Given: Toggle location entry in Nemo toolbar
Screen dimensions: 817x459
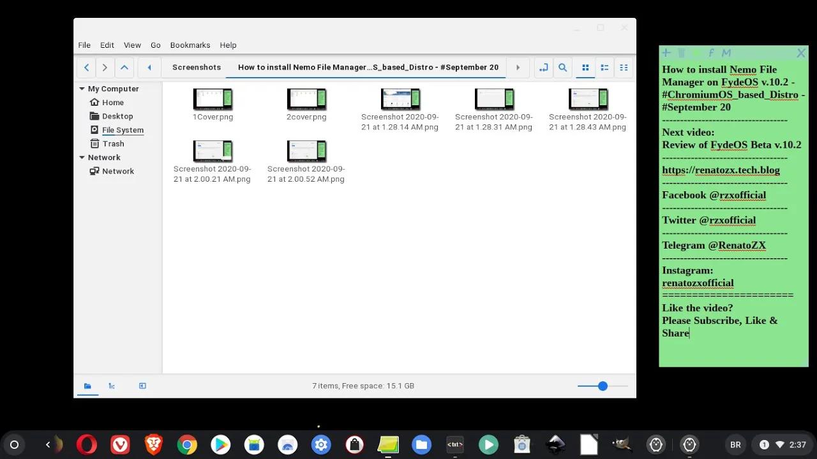Looking at the screenshot, I should tap(543, 67).
